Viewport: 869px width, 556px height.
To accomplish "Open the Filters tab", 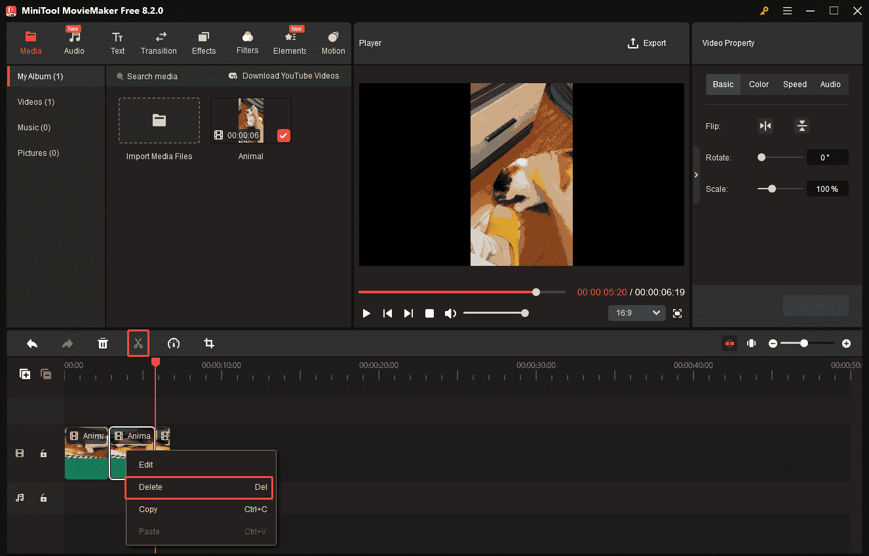I will point(247,43).
